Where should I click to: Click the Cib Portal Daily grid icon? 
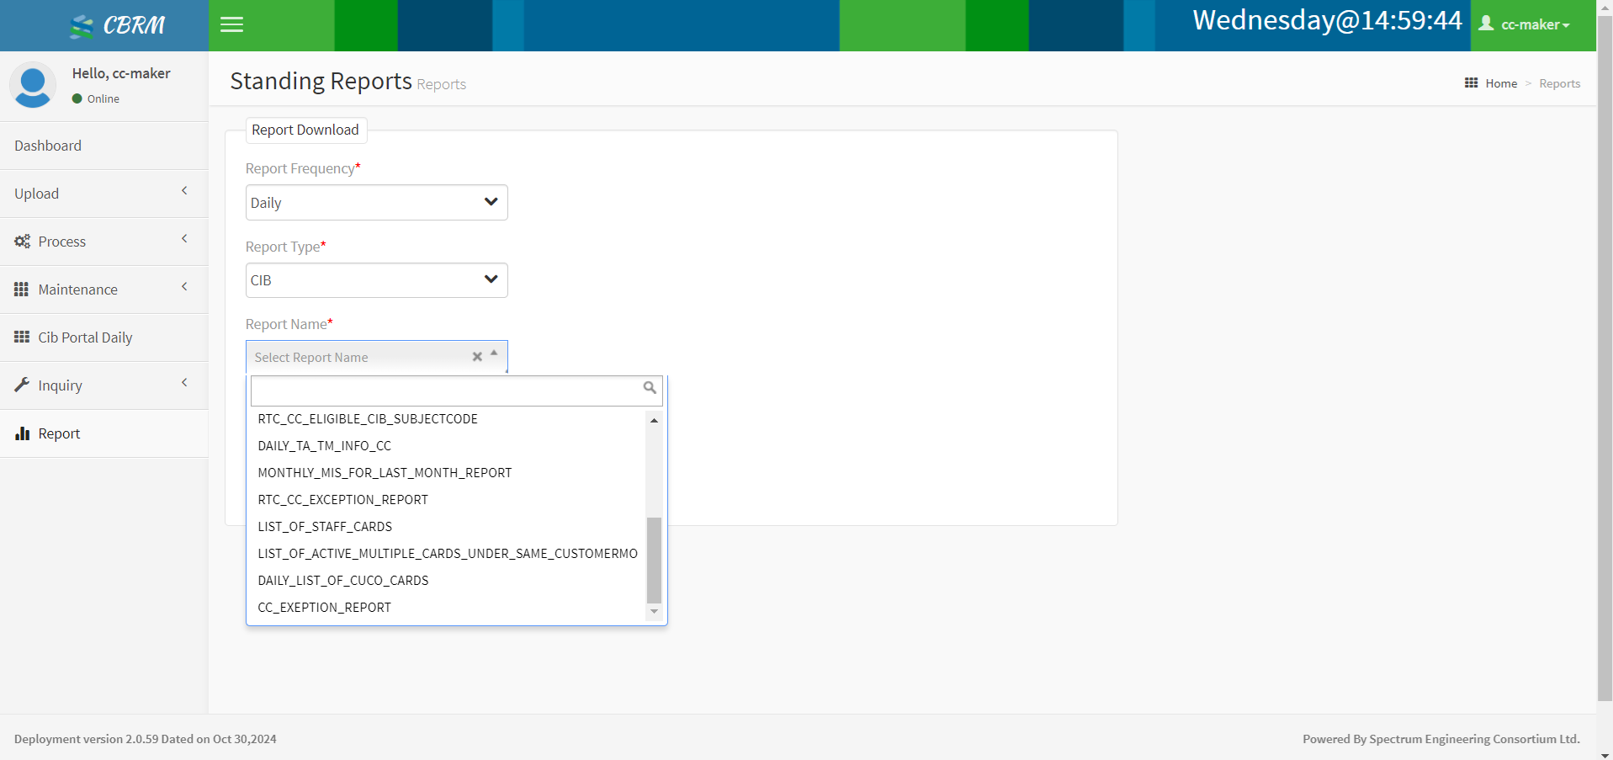(x=22, y=337)
